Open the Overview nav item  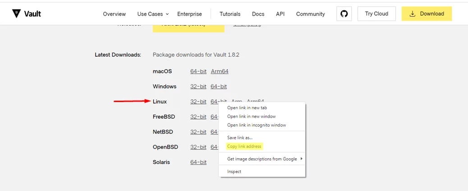point(115,14)
